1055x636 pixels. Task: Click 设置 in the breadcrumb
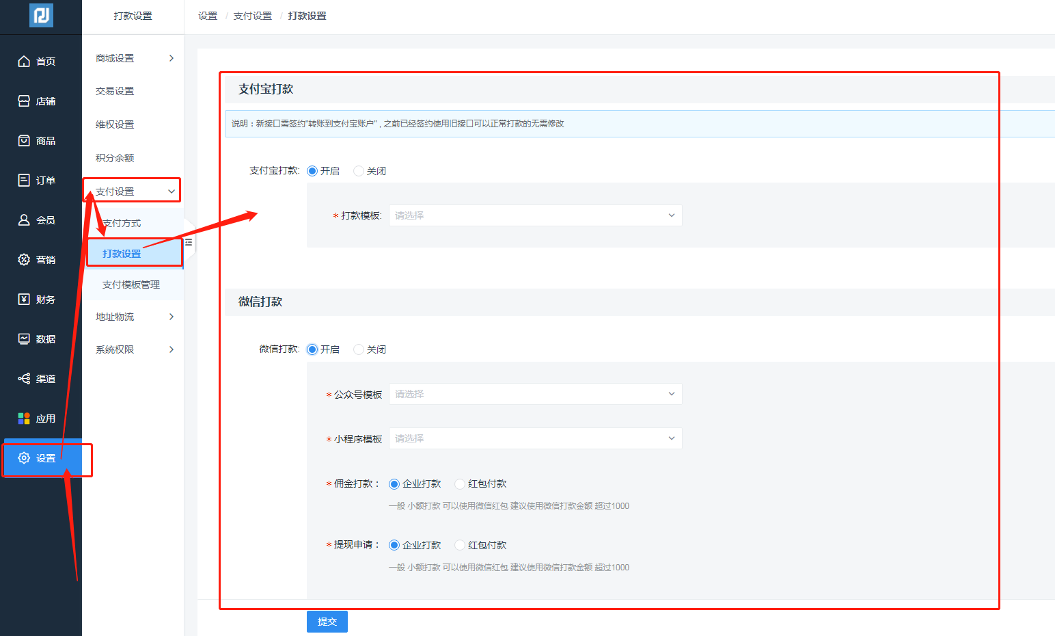click(208, 16)
